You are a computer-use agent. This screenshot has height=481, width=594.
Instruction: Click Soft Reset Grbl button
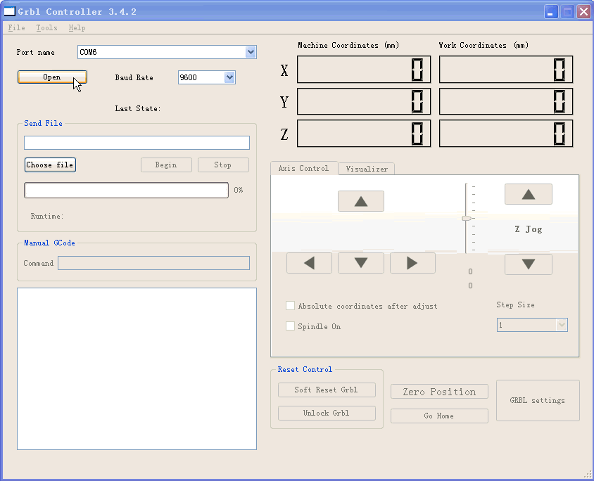coord(327,390)
